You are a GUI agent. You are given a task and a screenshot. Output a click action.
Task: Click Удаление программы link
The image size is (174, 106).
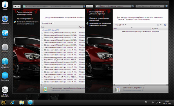[x=25, y=19]
